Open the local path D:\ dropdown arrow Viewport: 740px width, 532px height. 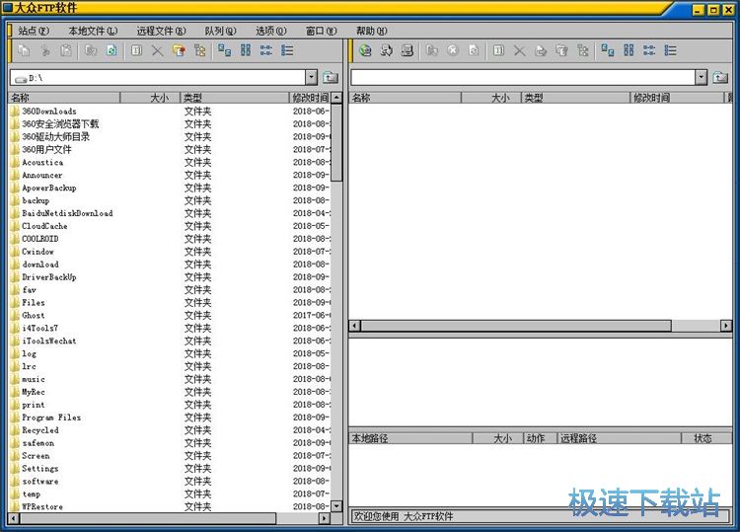311,77
